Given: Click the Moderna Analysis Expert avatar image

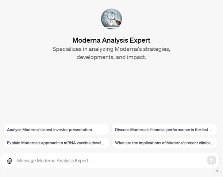Looking at the screenshot, I should click(x=112, y=19).
